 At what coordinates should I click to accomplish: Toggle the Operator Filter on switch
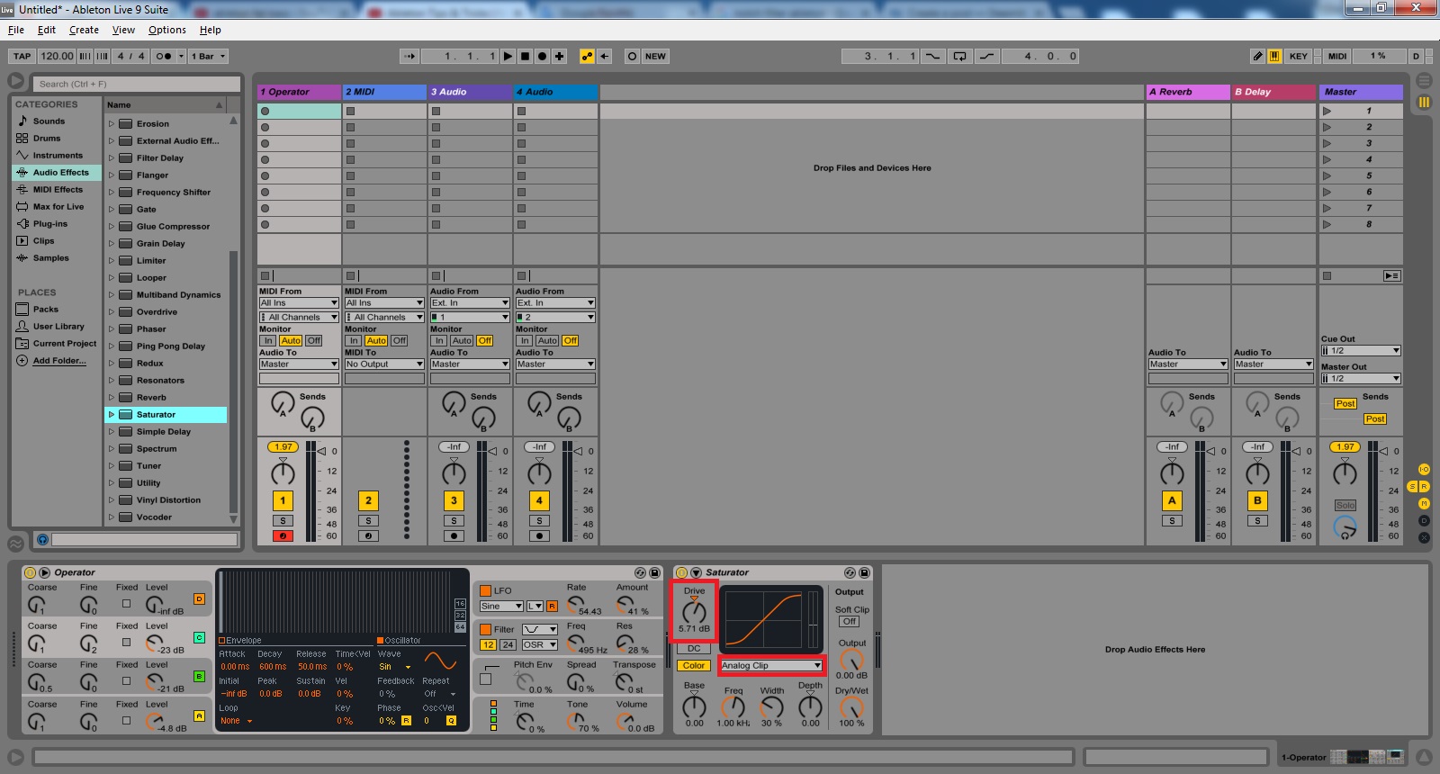(x=485, y=629)
